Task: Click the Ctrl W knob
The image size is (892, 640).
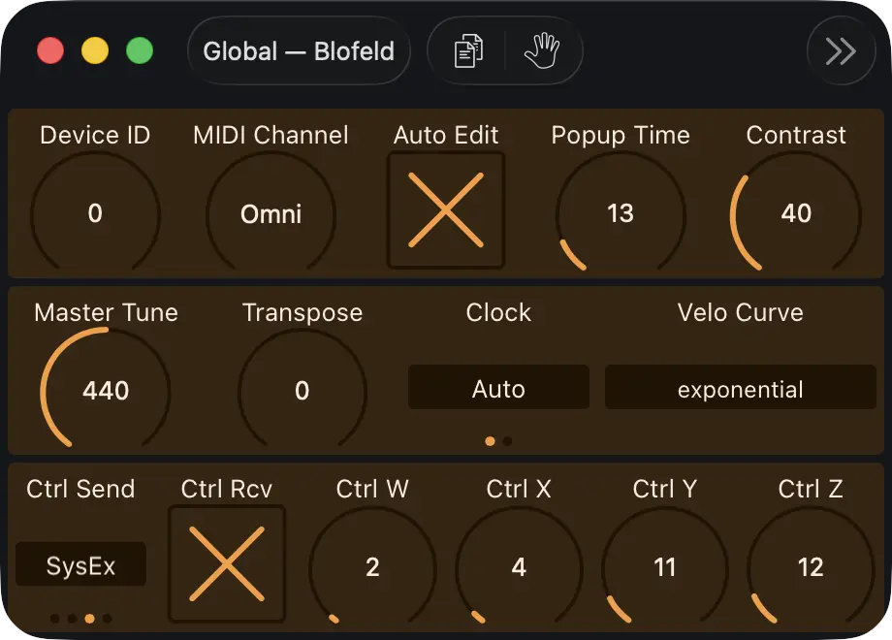Action: coord(372,566)
